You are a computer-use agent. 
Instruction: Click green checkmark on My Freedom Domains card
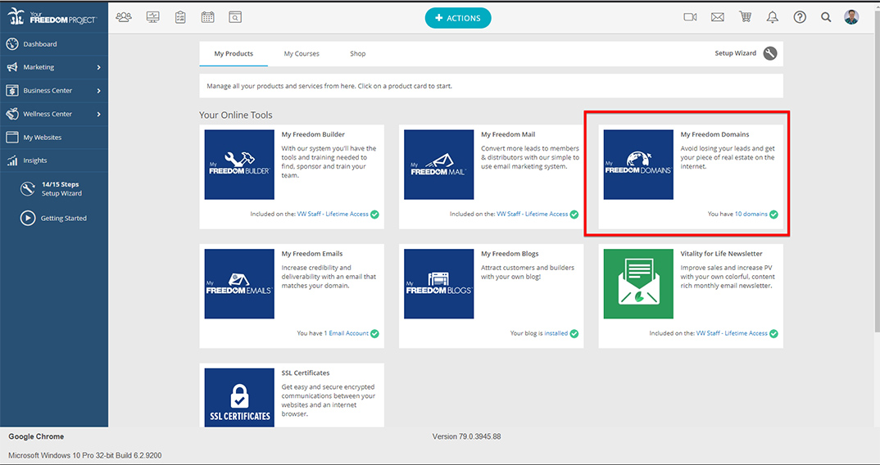tap(774, 214)
